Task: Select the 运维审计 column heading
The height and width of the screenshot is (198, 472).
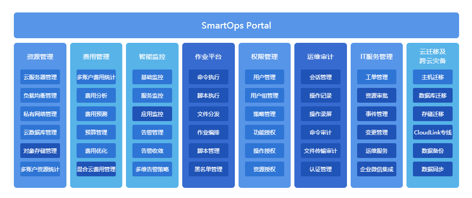Action: coord(320,57)
